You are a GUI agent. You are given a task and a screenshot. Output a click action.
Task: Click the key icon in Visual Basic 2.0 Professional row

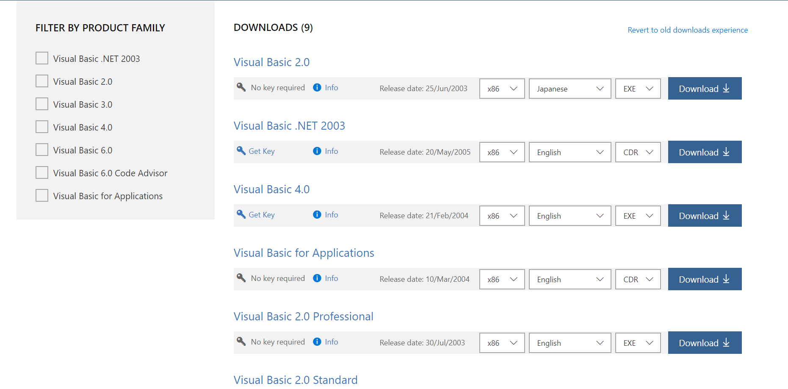click(241, 342)
